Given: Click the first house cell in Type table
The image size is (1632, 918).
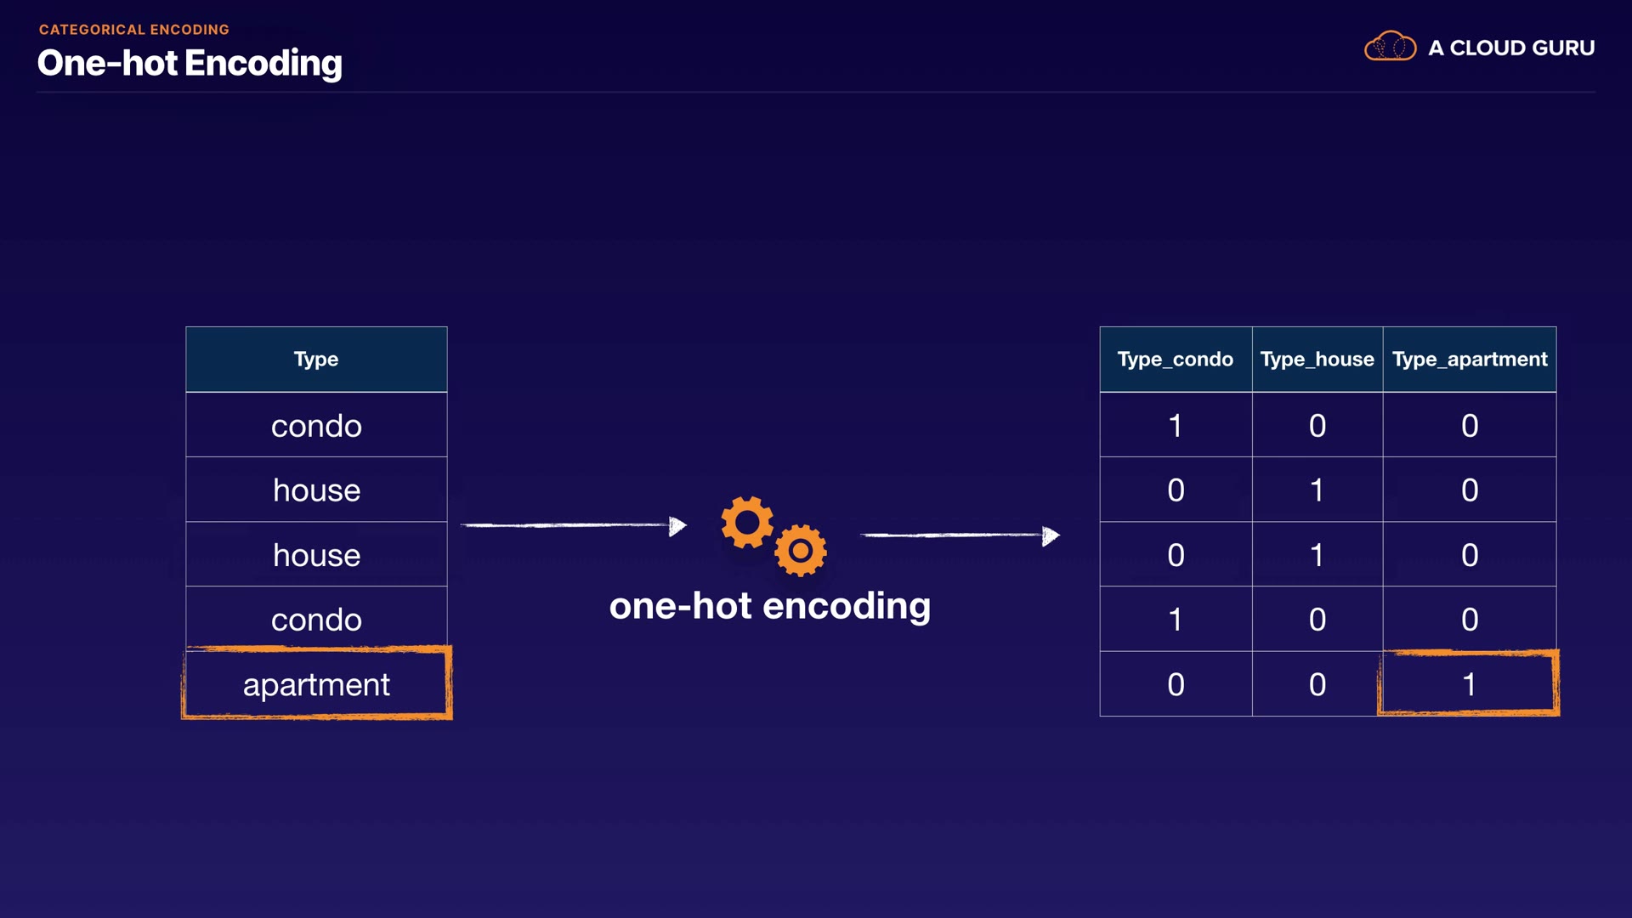Looking at the screenshot, I should (316, 490).
